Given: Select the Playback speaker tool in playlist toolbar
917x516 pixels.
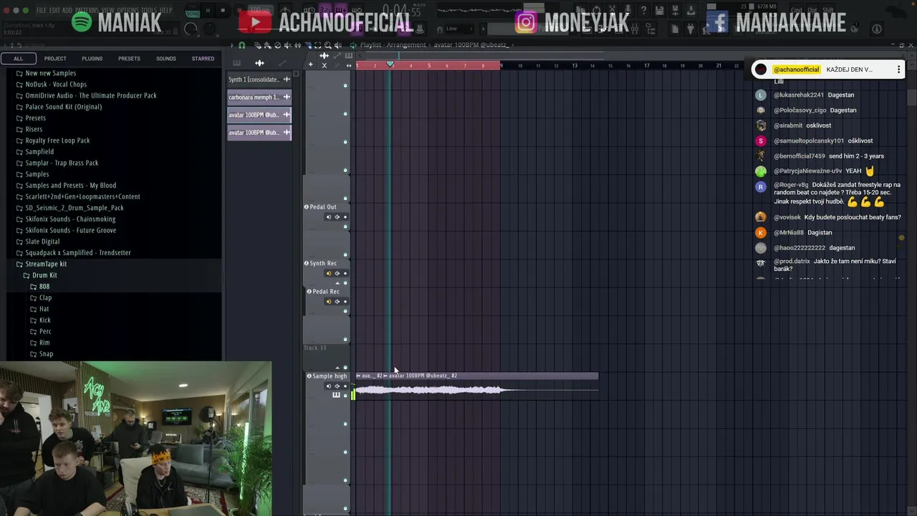Looking at the screenshot, I should [337, 45].
